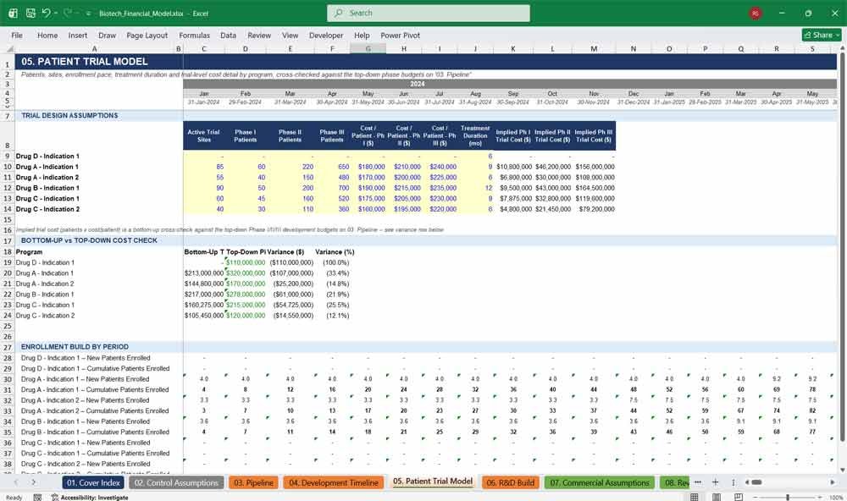Select the $156,000,000 implied Ph III cost cell
The width and height of the screenshot is (847, 501).
click(x=594, y=167)
